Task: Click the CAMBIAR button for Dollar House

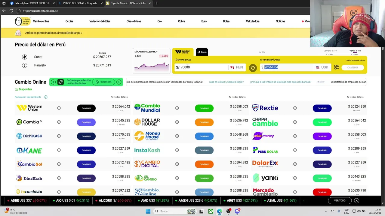Action: click(x=204, y=122)
